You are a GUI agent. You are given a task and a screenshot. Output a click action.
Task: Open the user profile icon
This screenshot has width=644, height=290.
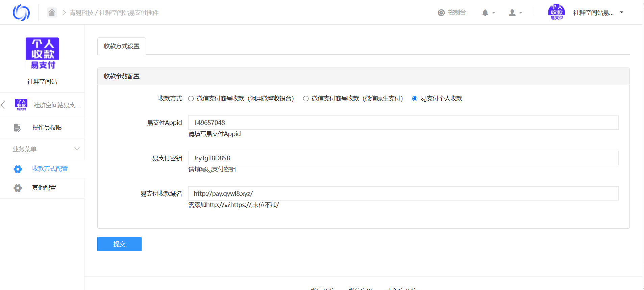click(512, 13)
